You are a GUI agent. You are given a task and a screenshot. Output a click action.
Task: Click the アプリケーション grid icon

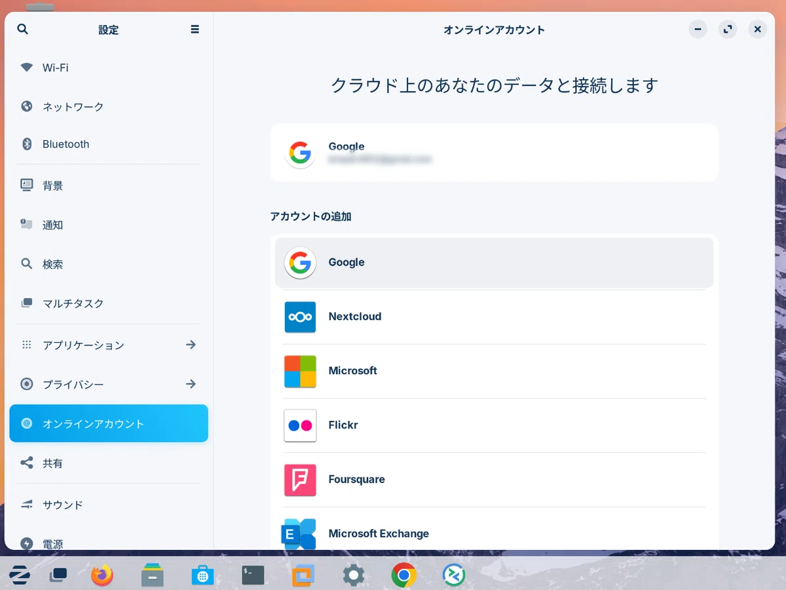coord(27,345)
